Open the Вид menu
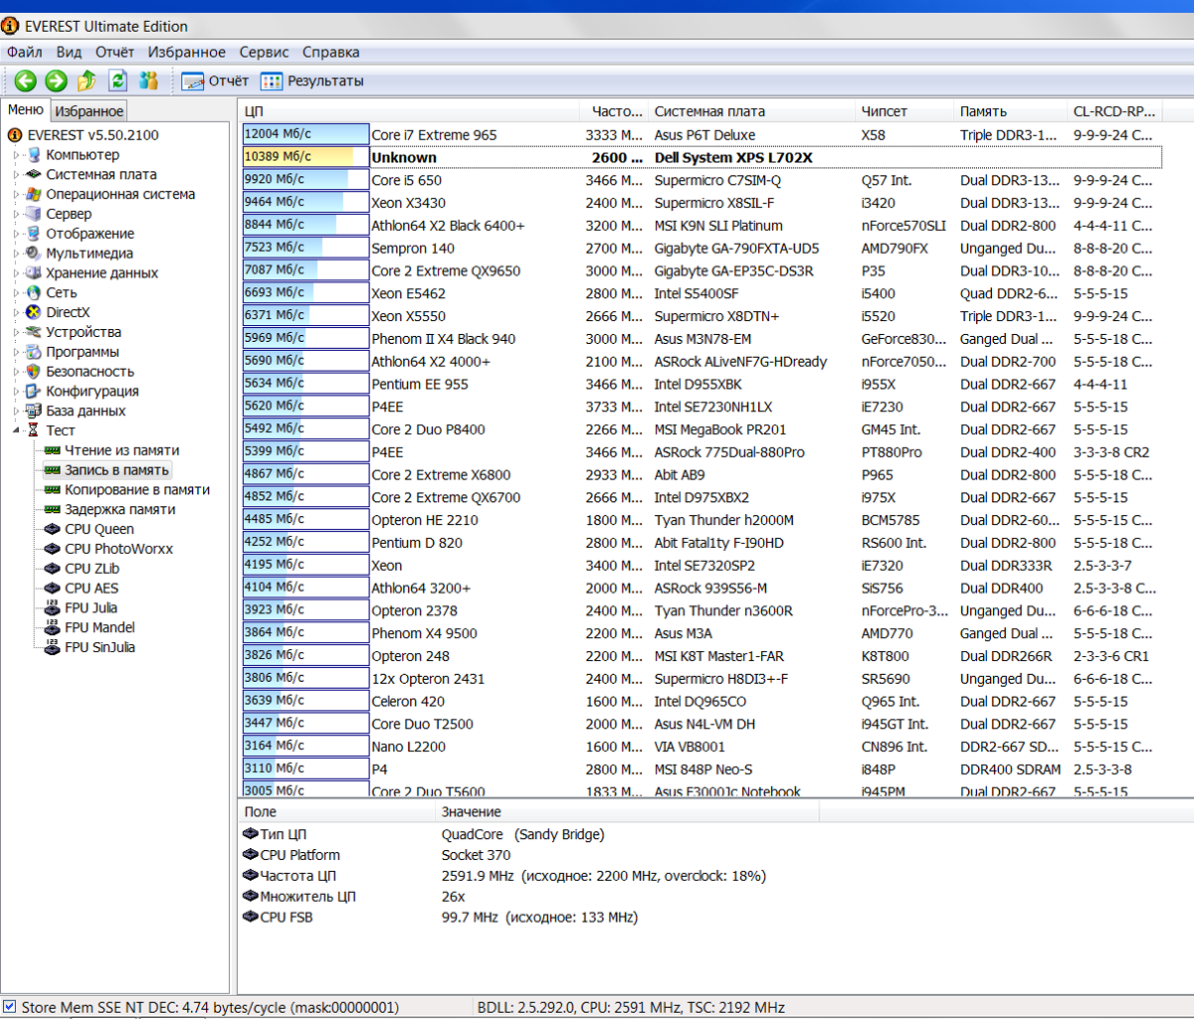1194x1019 pixels. [69, 52]
